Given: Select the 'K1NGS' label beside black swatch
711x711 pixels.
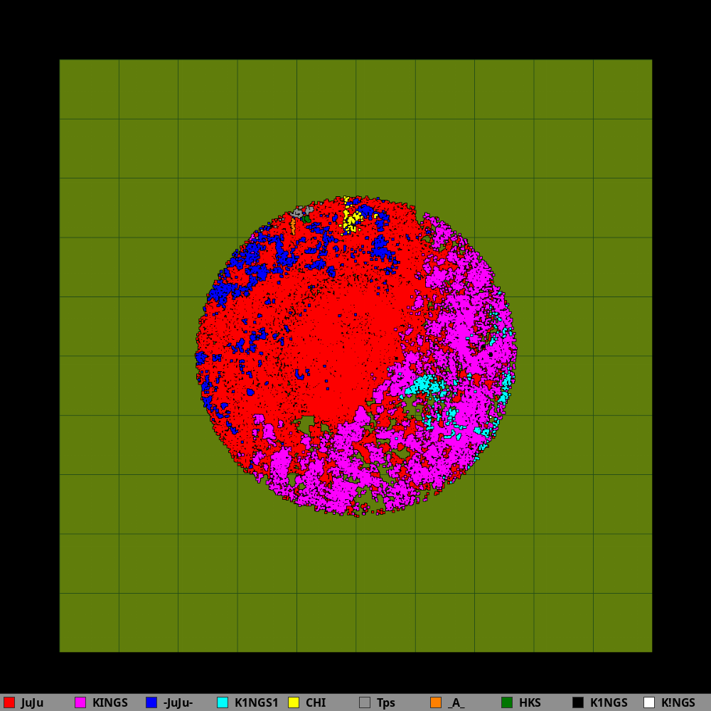Looking at the screenshot, I should (x=609, y=703).
